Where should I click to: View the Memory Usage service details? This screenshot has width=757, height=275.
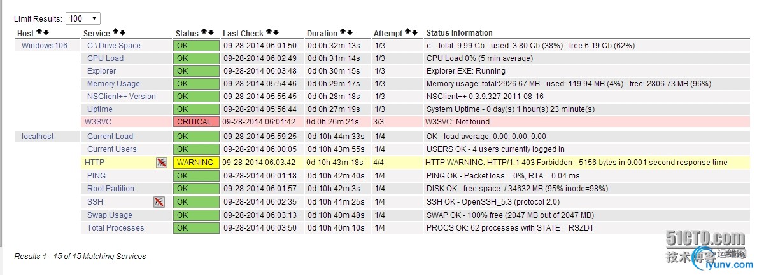113,84
